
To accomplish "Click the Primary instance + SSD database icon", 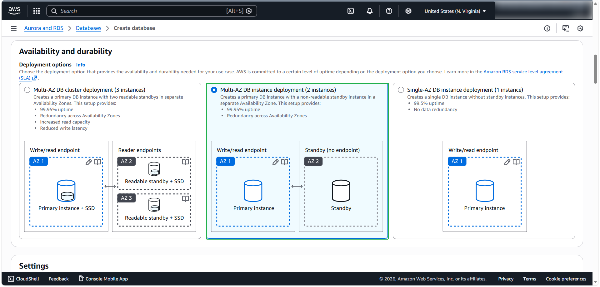I will (66, 191).
